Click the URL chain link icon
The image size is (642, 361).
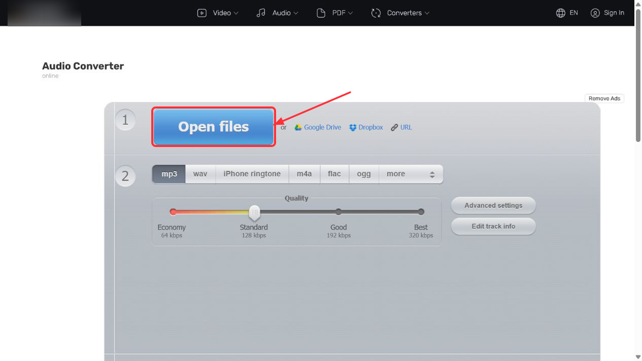click(394, 127)
